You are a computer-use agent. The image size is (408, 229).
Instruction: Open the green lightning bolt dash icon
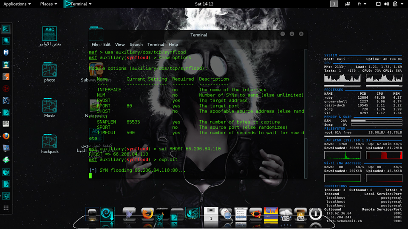6,160
